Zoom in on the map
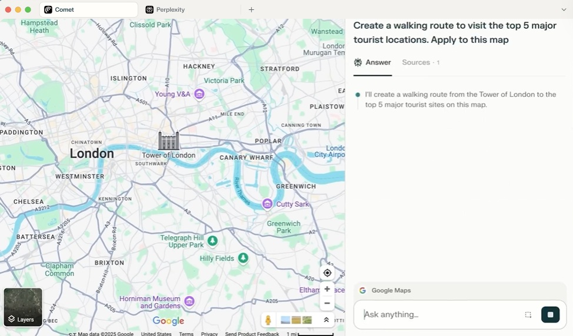Screen dimensions: 573x336 pos(327,289)
